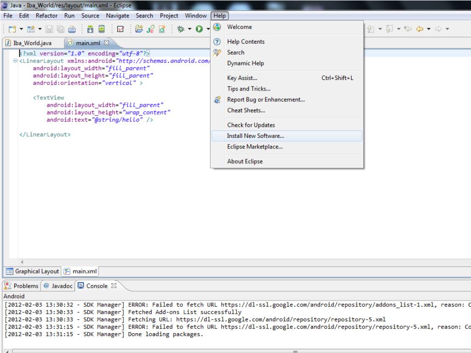Open the Problems view tab

coord(22,286)
